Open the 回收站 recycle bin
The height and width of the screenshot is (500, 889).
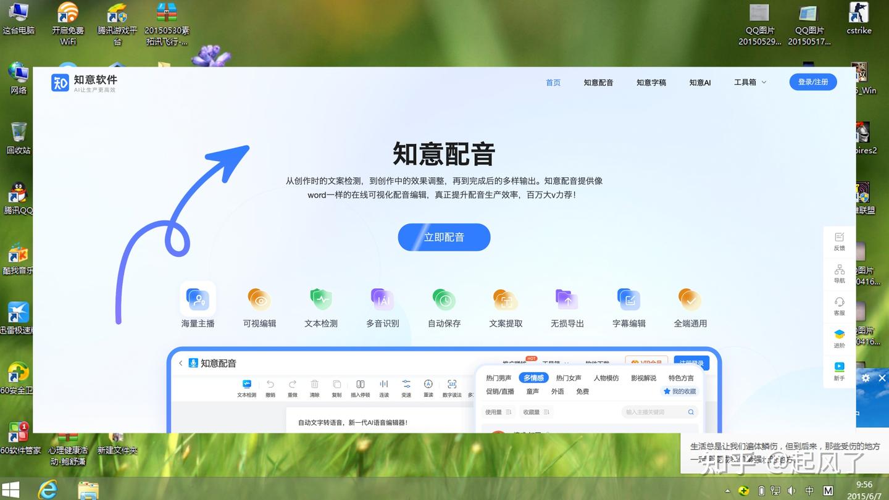19,137
